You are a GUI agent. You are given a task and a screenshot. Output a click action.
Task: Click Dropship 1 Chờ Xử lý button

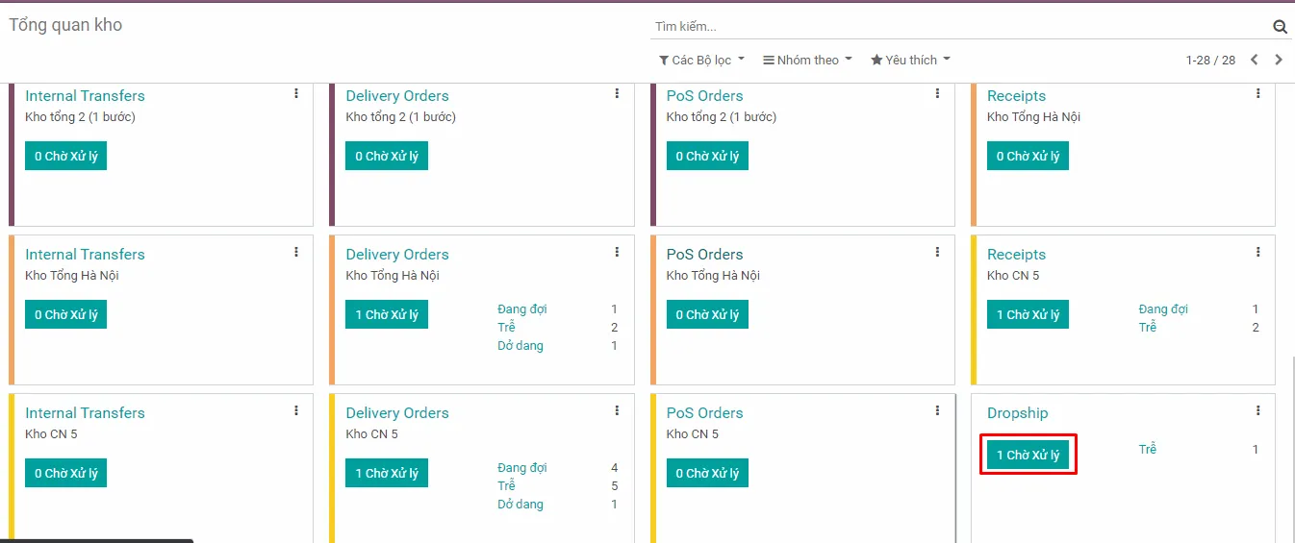[1028, 455]
